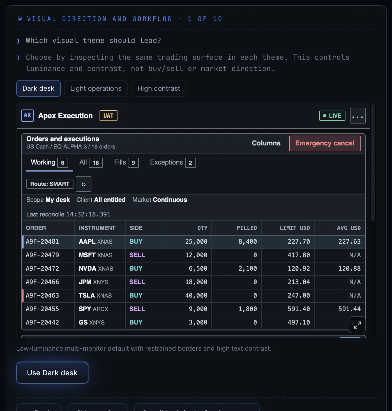The height and width of the screenshot is (411, 392).
Task: Switch to the Working orders tab
Action: coord(49,163)
